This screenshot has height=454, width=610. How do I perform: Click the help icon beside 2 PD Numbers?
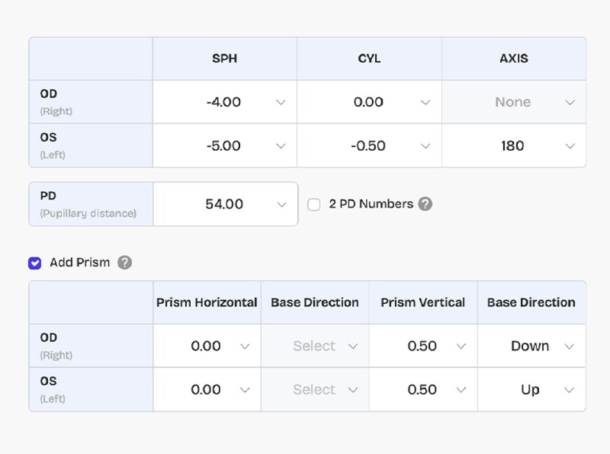[x=425, y=205]
